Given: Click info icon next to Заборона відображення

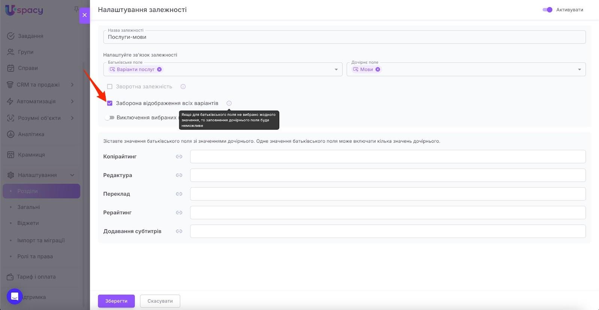Looking at the screenshot, I should click(x=229, y=103).
